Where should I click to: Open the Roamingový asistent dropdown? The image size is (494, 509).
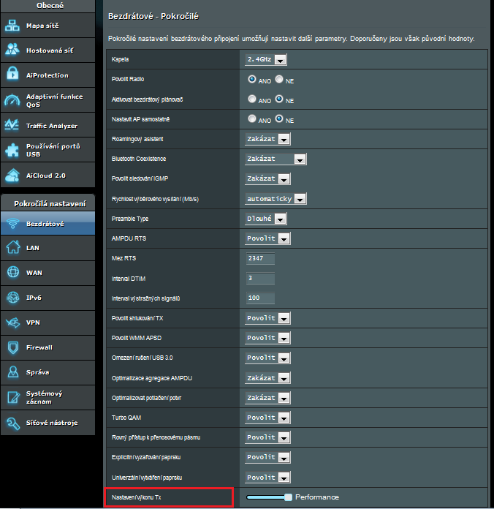click(267, 139)
